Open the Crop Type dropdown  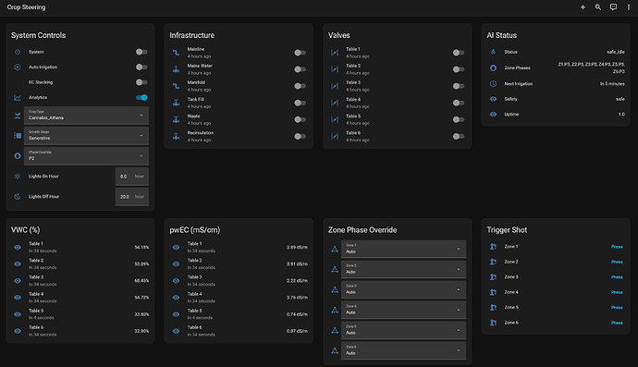click(x=86, y=116)
